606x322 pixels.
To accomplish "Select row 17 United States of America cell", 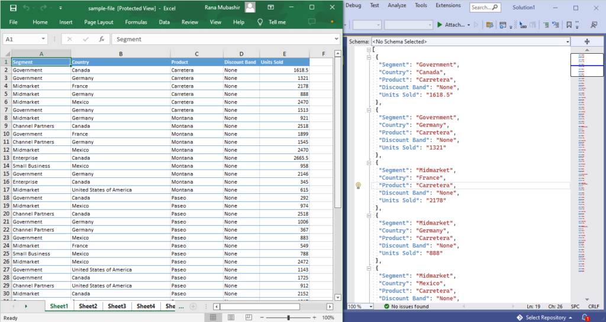I will click(120, 190).
